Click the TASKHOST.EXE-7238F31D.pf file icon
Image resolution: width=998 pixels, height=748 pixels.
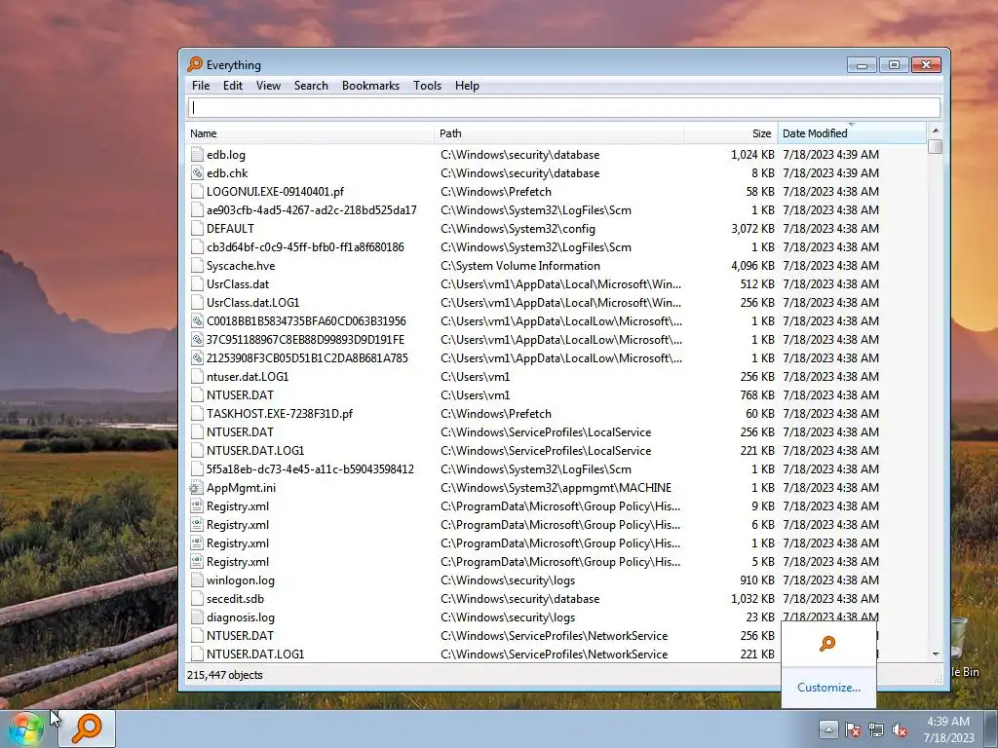[197, 413]
